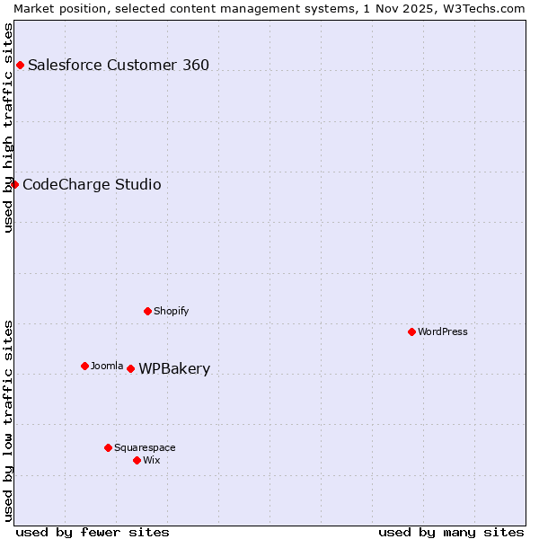Select the WordPress text label
Image resolution: width=539 pixels, height=539 pixels.
[x=443, y=331]
